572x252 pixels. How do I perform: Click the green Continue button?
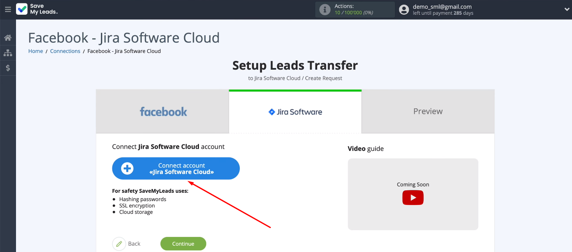click(x=183, y=244)
